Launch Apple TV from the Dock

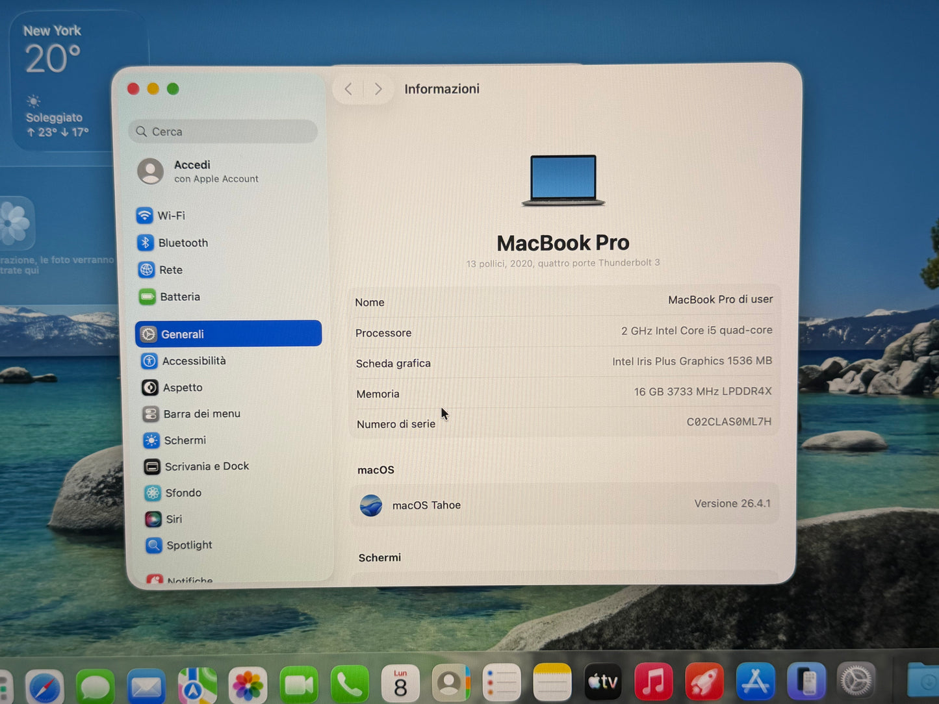click(603, 682)
